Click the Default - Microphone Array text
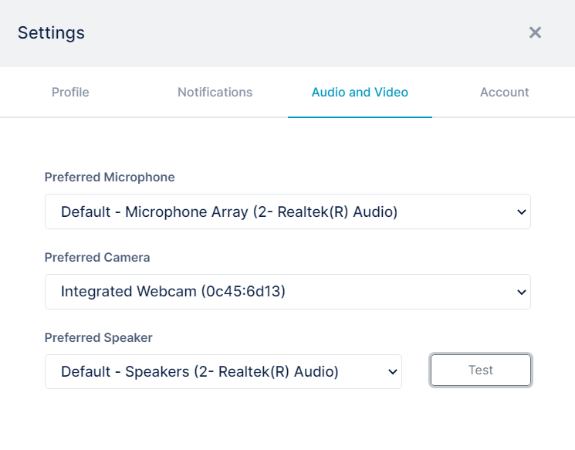Screen dimensions: 575x450 click(x=155, y=211)
